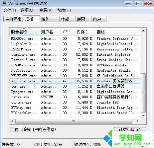Click the 47 CPU value for explorer.exe
Viewport: 154px width, 148px height.
point(65,81)
